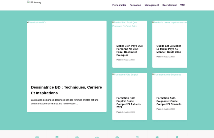This screenshot has width=214, height=138.
Task: Click the Métier Bien Payé article thumbnail
Action: click(130, 30)
